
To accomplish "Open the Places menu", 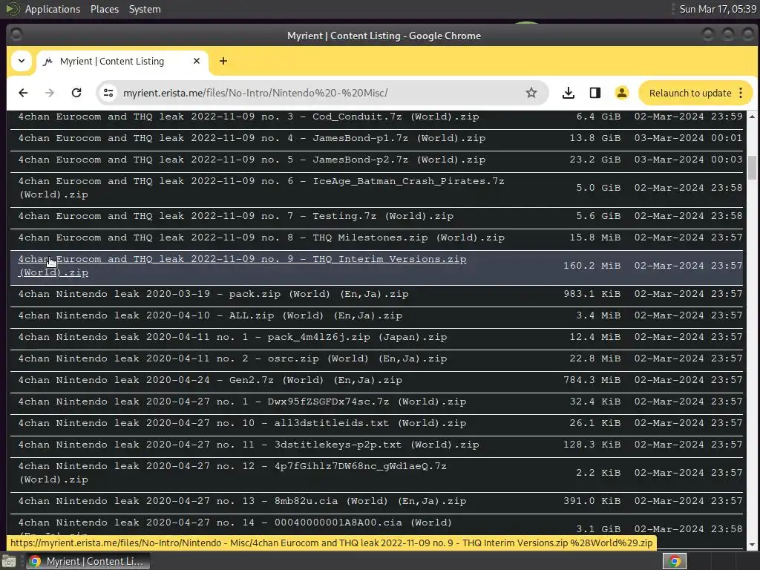I will click(104, 9).
